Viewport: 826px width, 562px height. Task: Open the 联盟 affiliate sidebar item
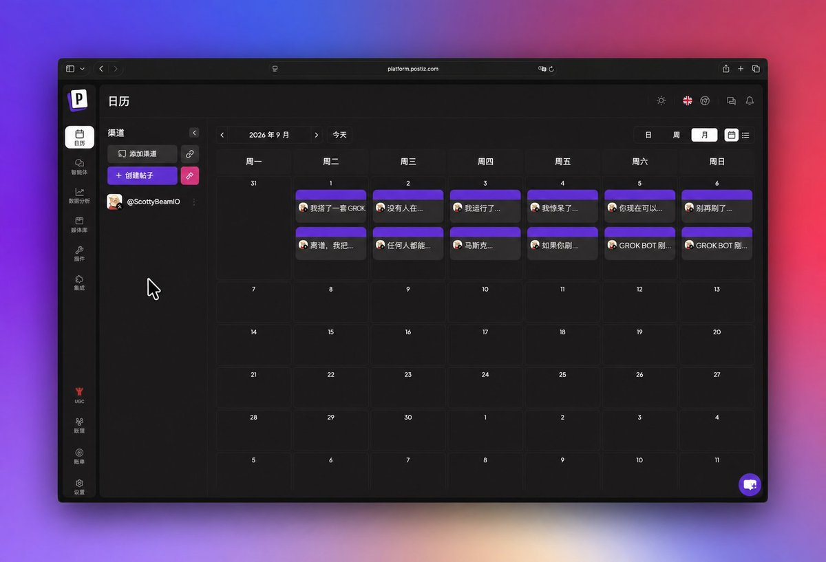(x=79, y=425)
